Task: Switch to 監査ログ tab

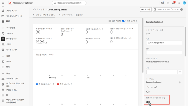Action: [x=79, y=15]
